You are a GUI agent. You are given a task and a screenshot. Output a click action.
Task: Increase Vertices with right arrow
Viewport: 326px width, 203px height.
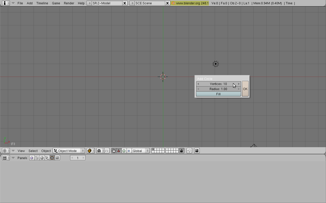(239, 84)
